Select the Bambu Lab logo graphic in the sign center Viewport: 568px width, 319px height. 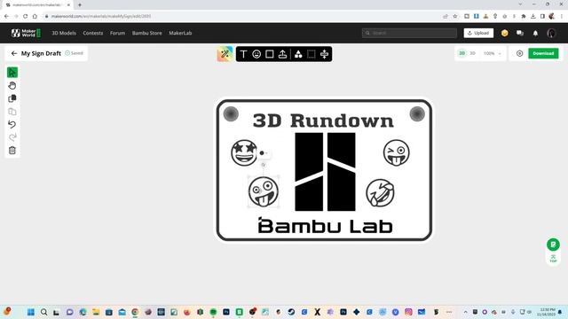tap(325, 172)
